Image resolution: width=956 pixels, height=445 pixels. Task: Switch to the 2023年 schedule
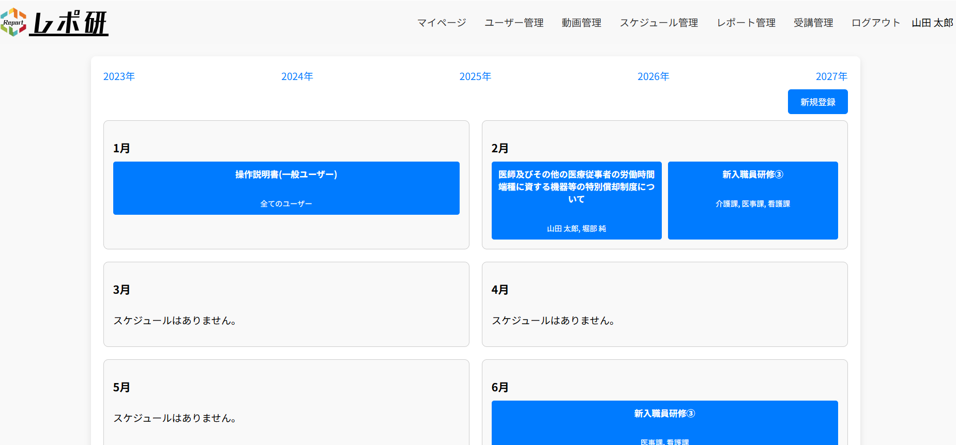coord(119,76)
